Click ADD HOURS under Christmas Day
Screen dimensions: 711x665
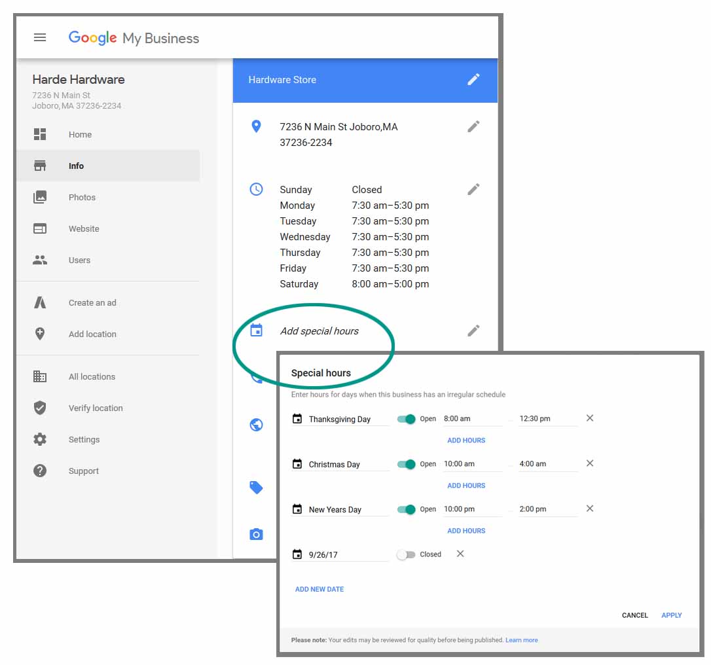point(466,486)
